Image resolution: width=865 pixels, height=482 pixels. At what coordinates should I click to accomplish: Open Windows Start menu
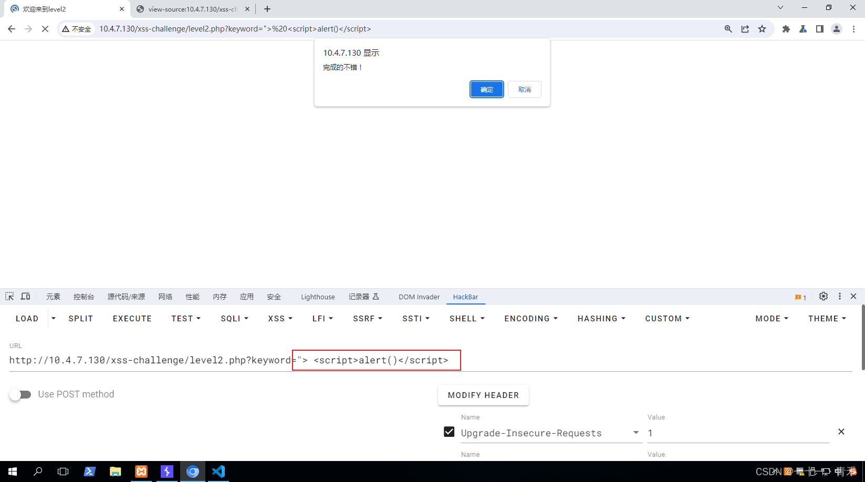[13, 471]
